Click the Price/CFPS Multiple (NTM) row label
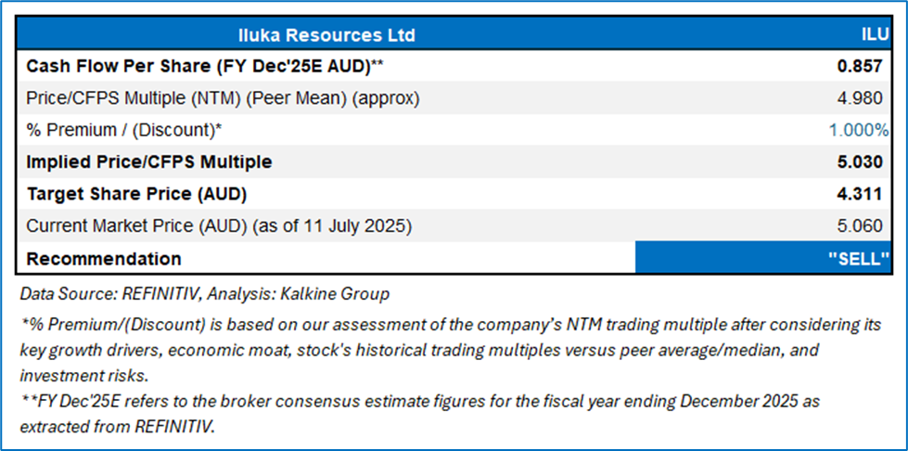The width and height of the screenshot is (908, 451). (223, 98)
